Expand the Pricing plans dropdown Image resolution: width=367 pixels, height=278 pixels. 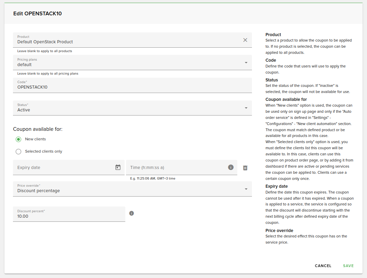(246, 63)
